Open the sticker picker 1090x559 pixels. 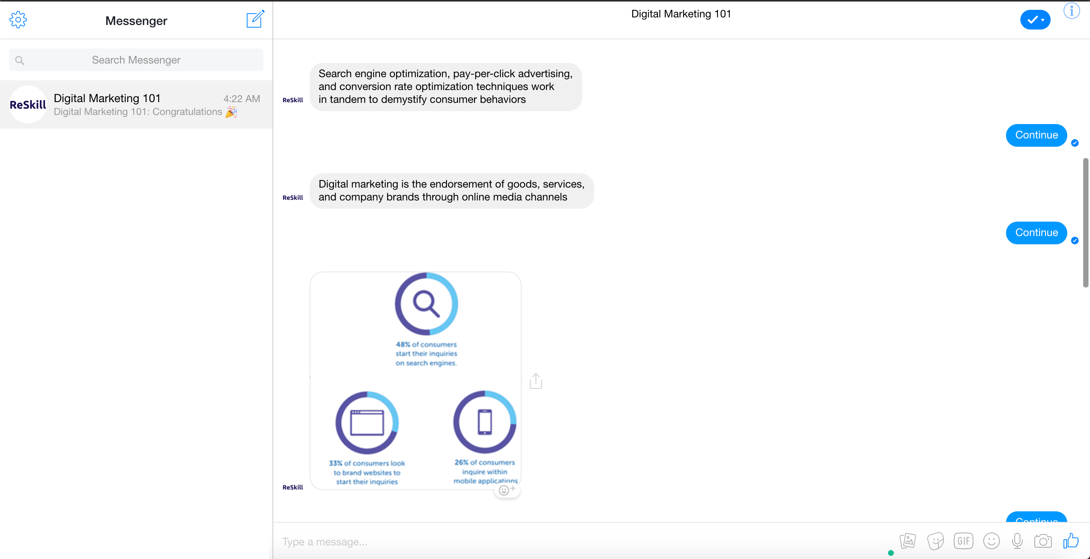click(935, 541)
